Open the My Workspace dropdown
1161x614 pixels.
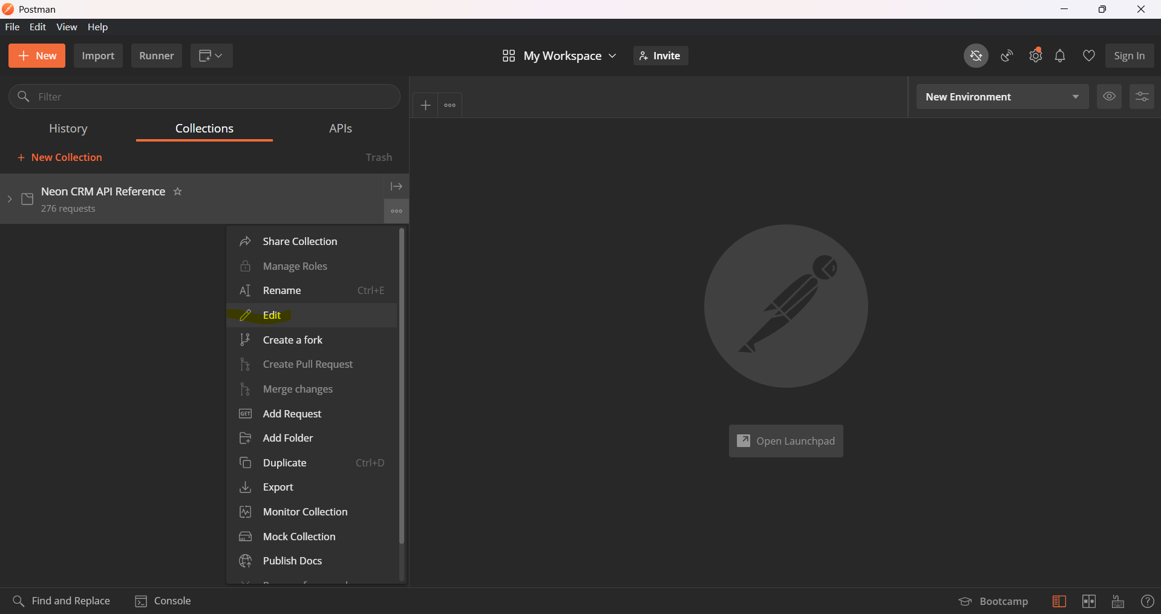(x=559, y=56)
